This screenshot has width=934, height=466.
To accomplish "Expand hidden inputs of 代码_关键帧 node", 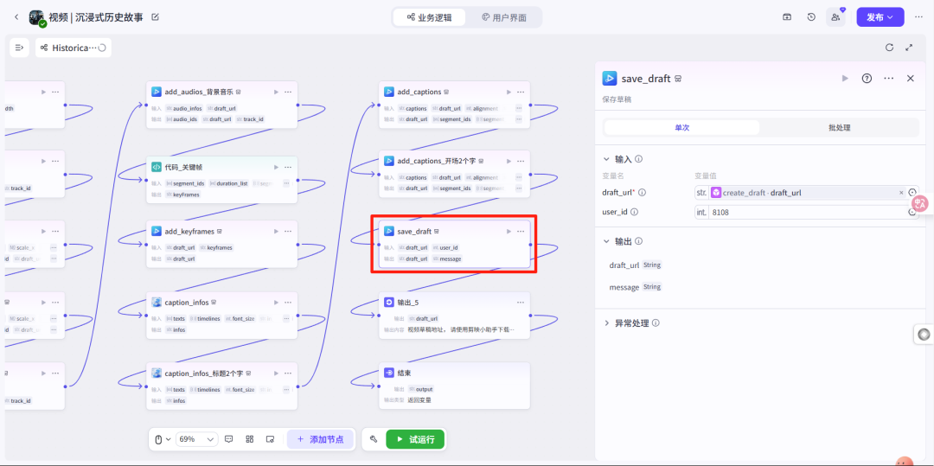I will click(x=286, y=183).
